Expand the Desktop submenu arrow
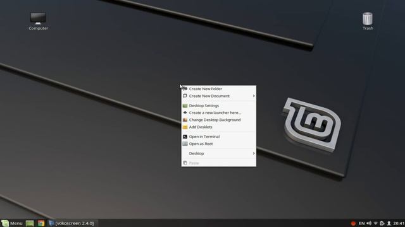The width and height of the screenshot is (405, 227). pyautogui.click(x=254, y=153)
